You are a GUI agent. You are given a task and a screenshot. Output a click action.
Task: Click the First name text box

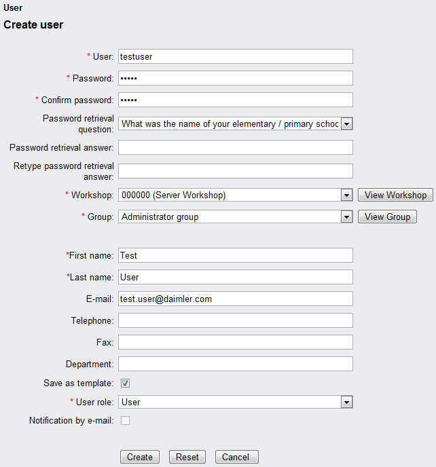tap(235, 255)
